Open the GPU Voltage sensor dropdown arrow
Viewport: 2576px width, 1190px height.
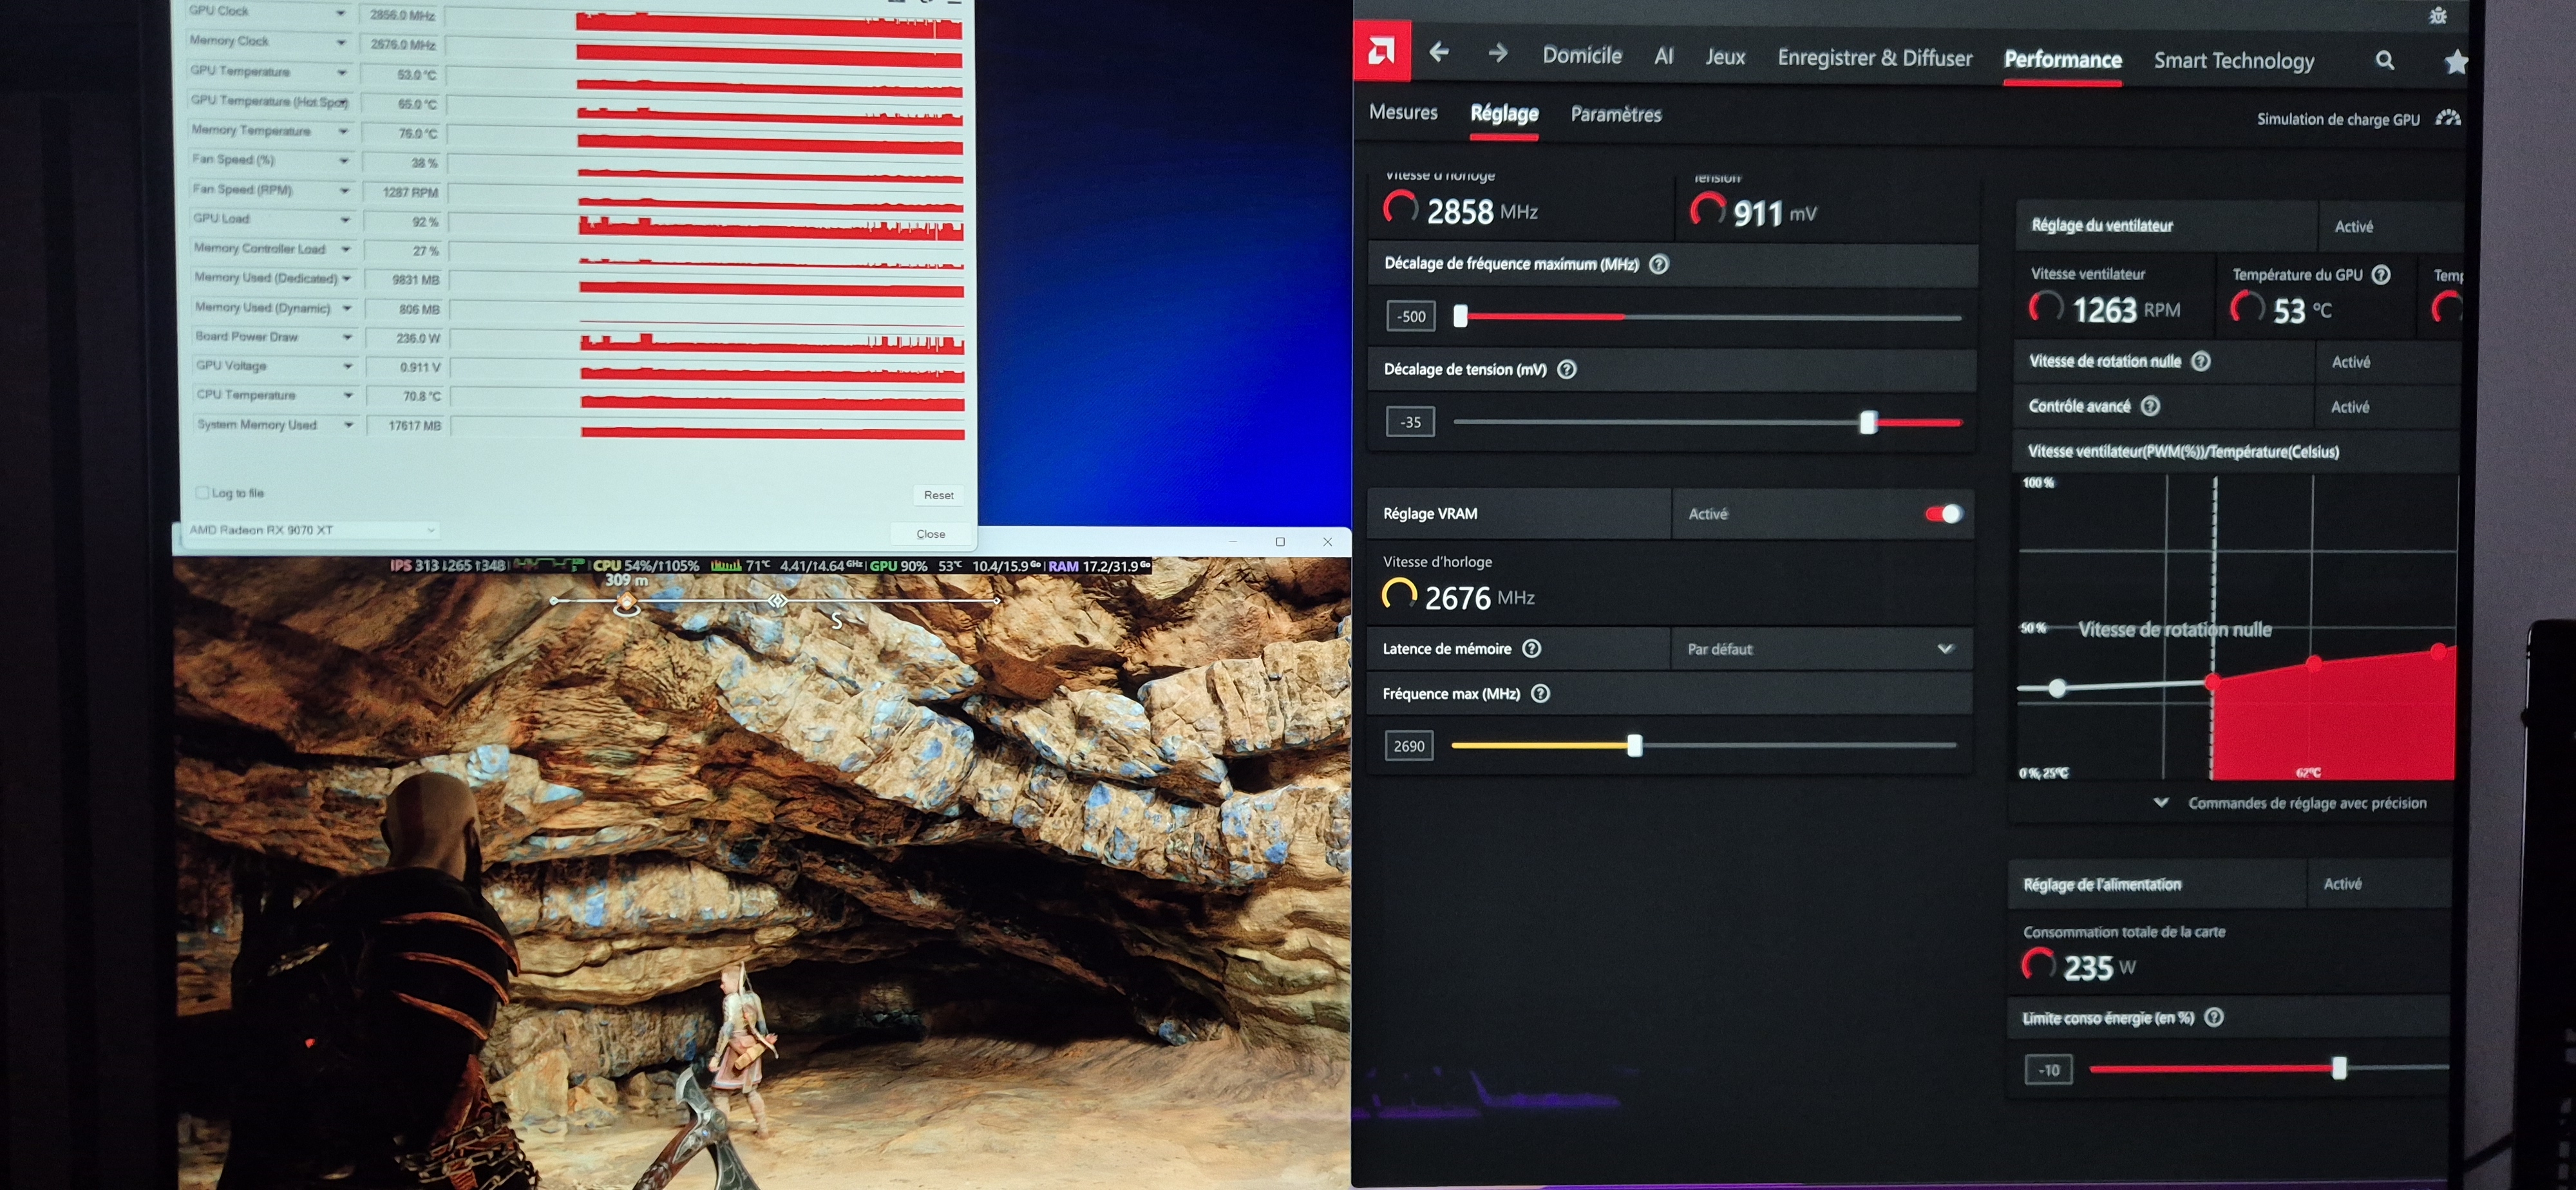[x=348, y=366]
